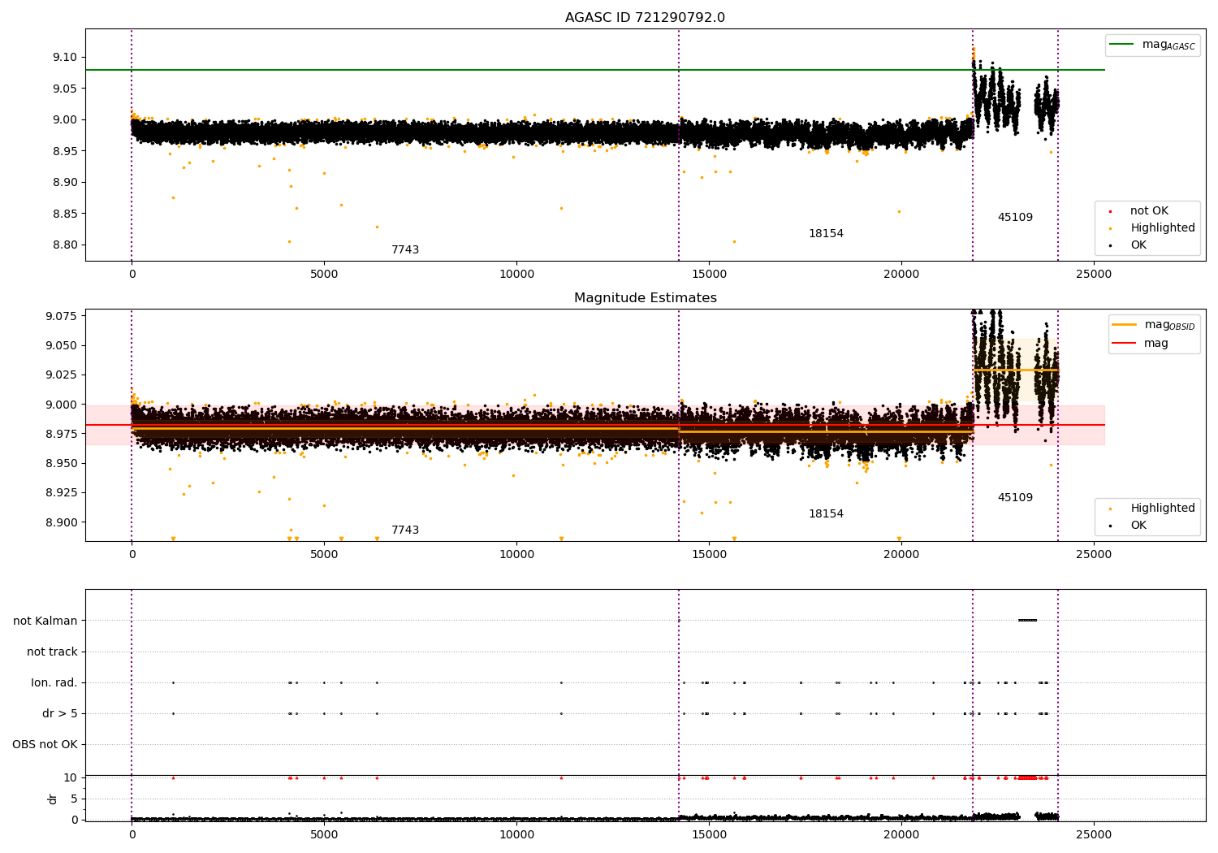Select the 'dr > 5' axis label
1218x853 pixels.
coord(60,713)
